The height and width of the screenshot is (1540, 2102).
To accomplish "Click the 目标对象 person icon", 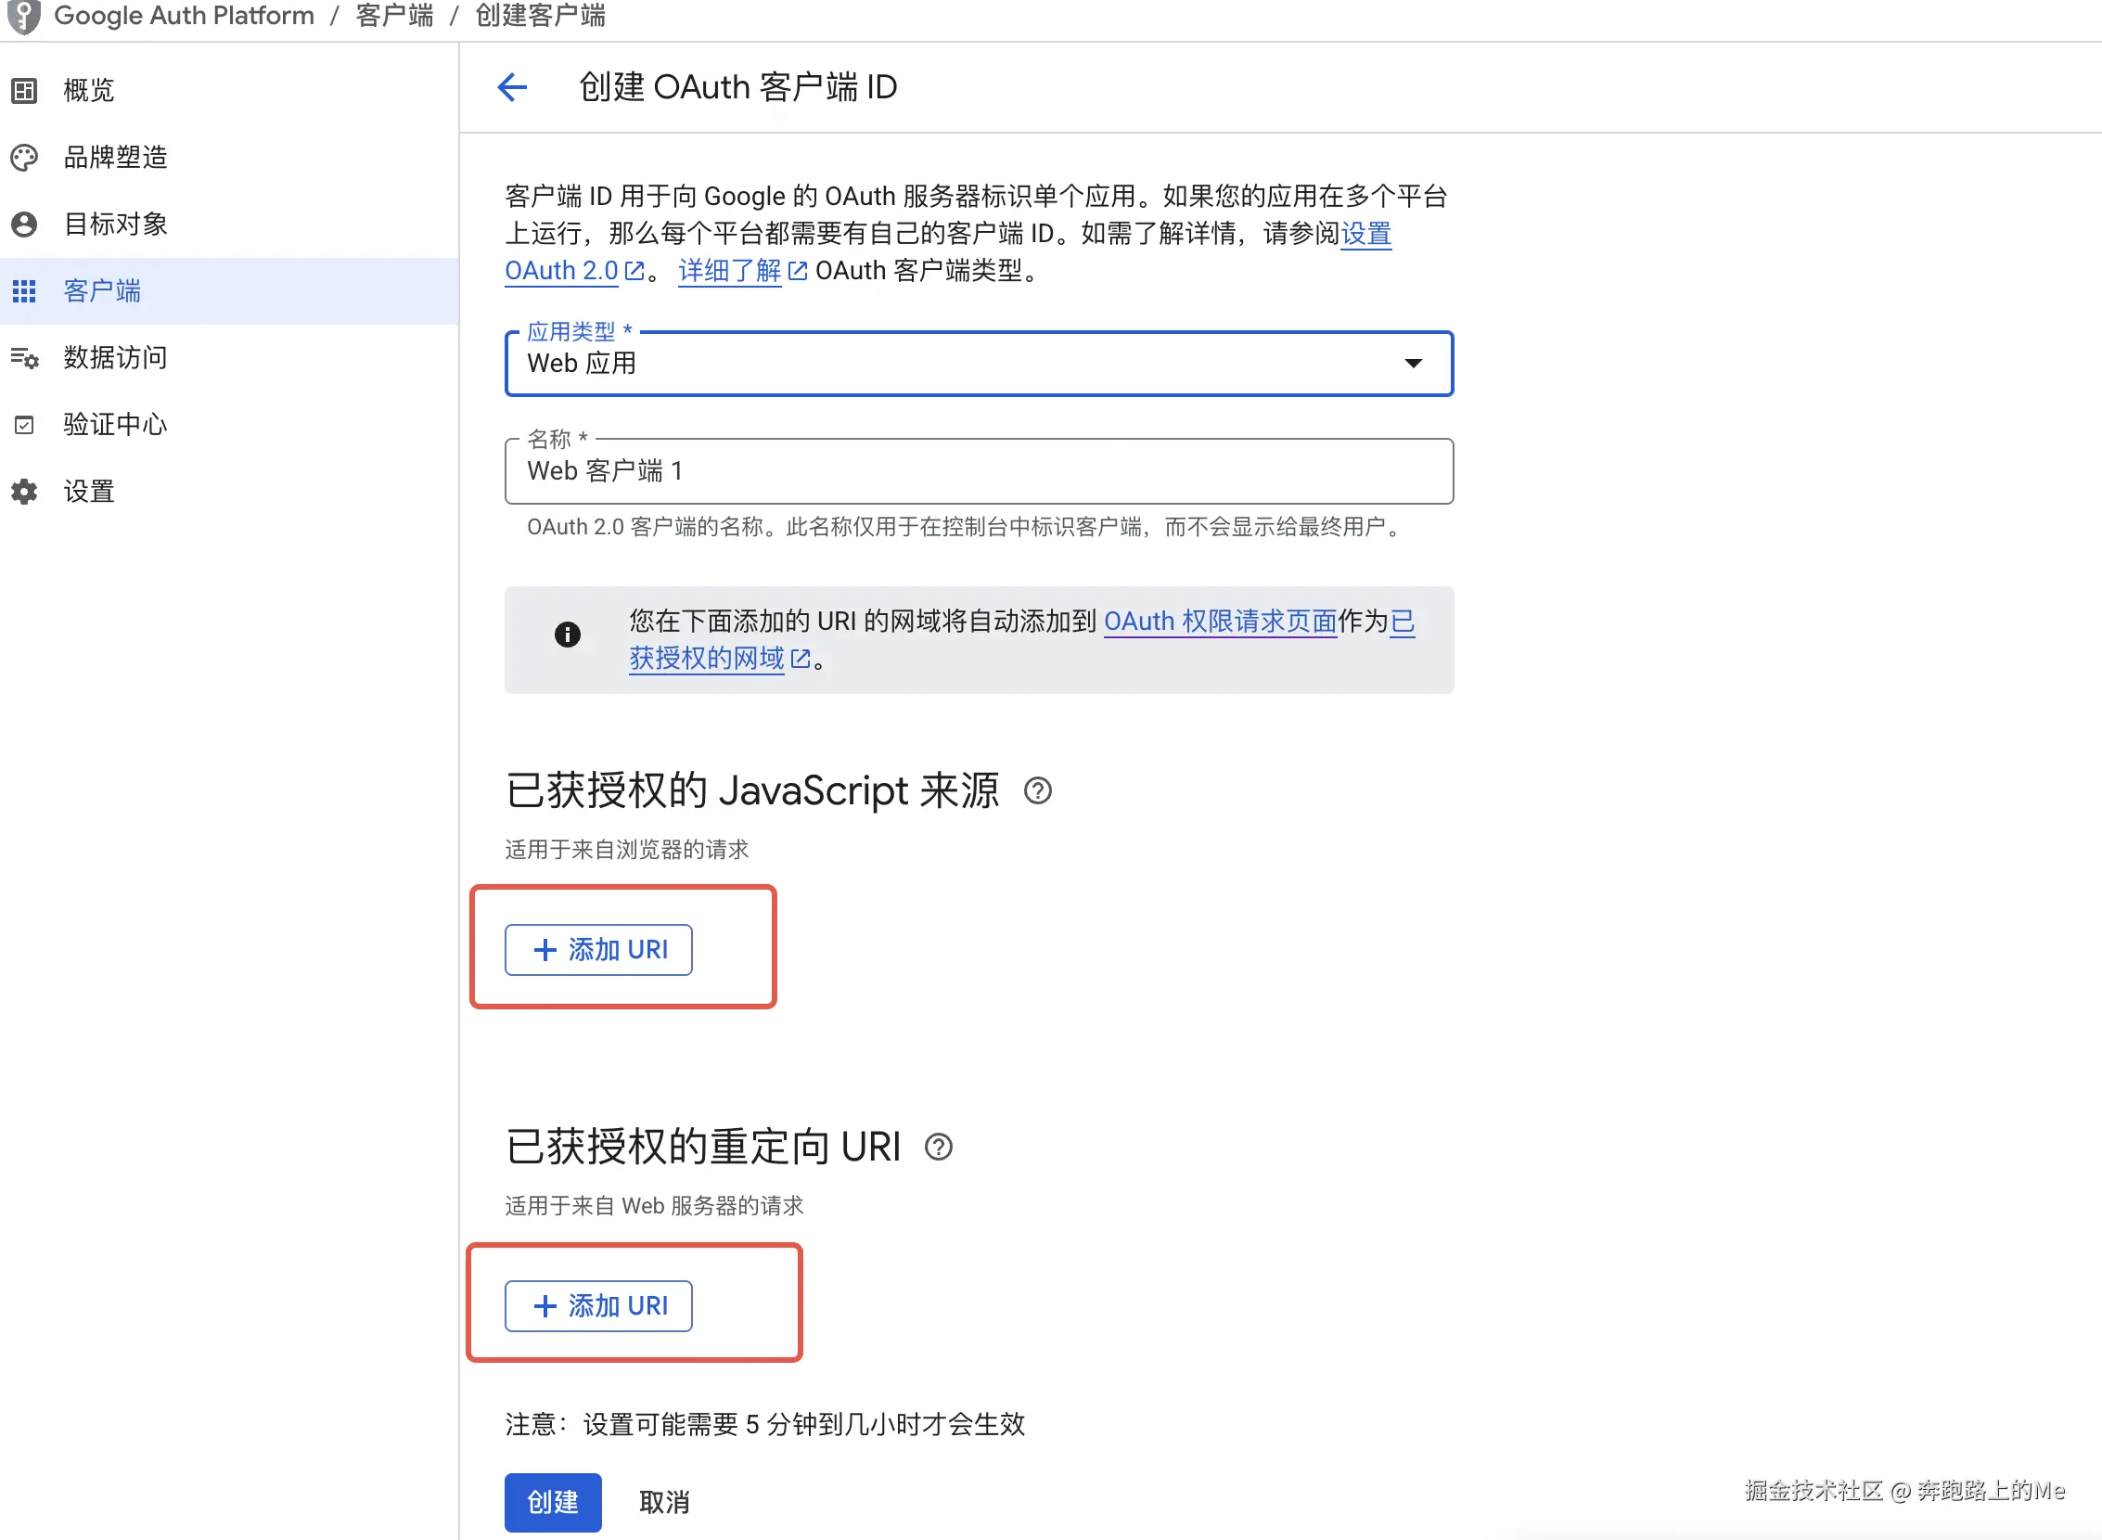I will coord(24,225).
